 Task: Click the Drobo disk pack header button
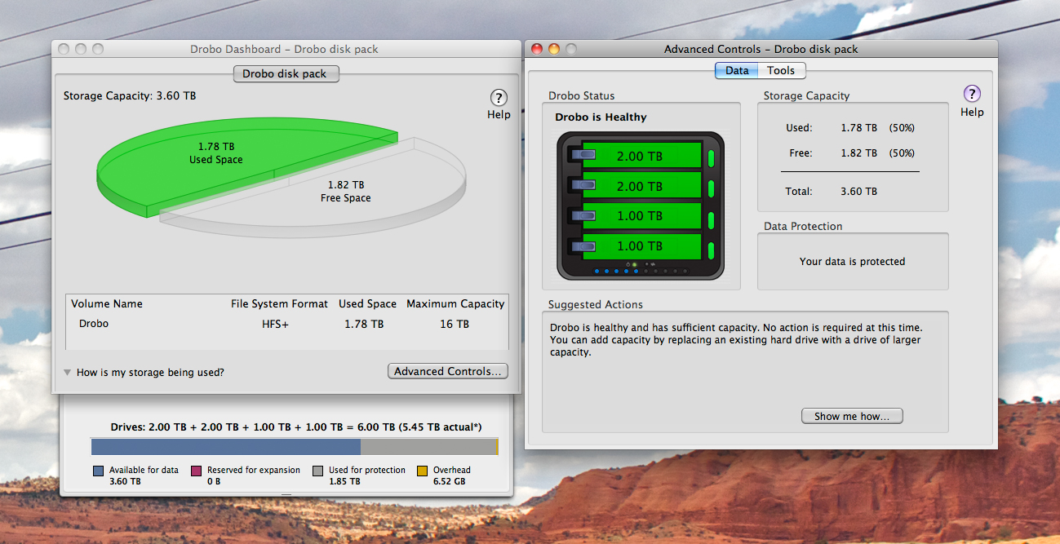point(284,73)
